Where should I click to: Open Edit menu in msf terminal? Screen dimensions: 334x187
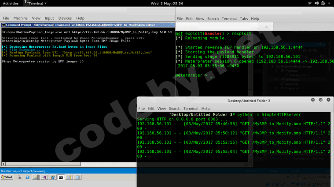coord(189,19)
